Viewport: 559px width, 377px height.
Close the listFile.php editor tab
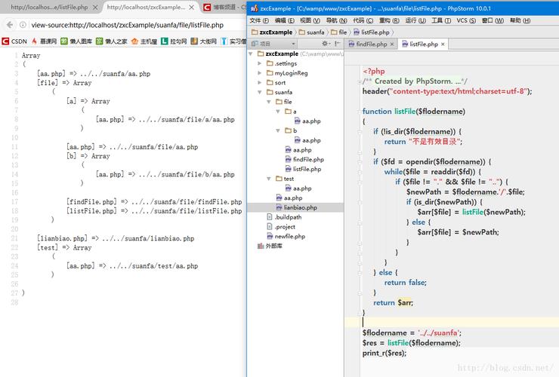pos(443,44)
